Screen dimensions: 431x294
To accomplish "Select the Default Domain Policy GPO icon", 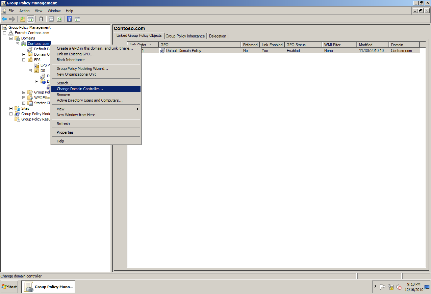I will pos(162,51).
